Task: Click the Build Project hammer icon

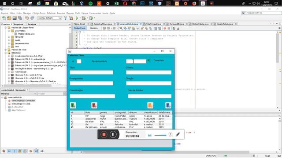Action: tap(66, 18)
